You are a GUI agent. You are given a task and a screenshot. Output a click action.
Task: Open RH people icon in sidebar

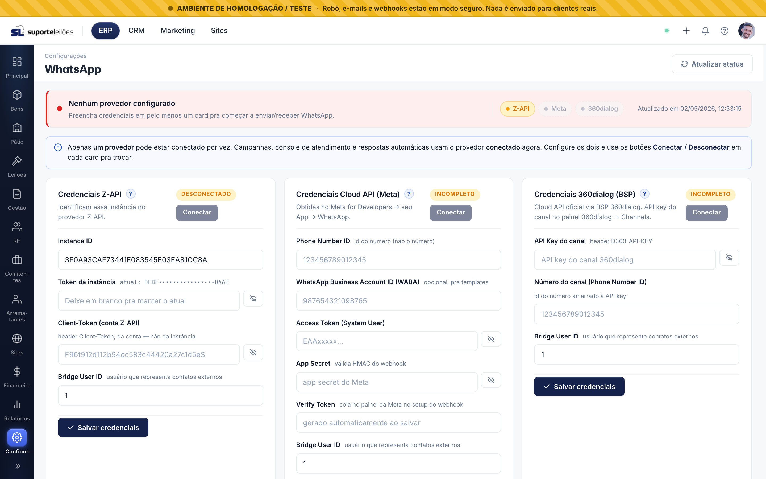(17, 226)
